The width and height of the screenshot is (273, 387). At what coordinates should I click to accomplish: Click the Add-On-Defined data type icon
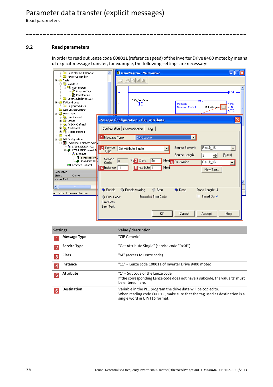point(65,124)
